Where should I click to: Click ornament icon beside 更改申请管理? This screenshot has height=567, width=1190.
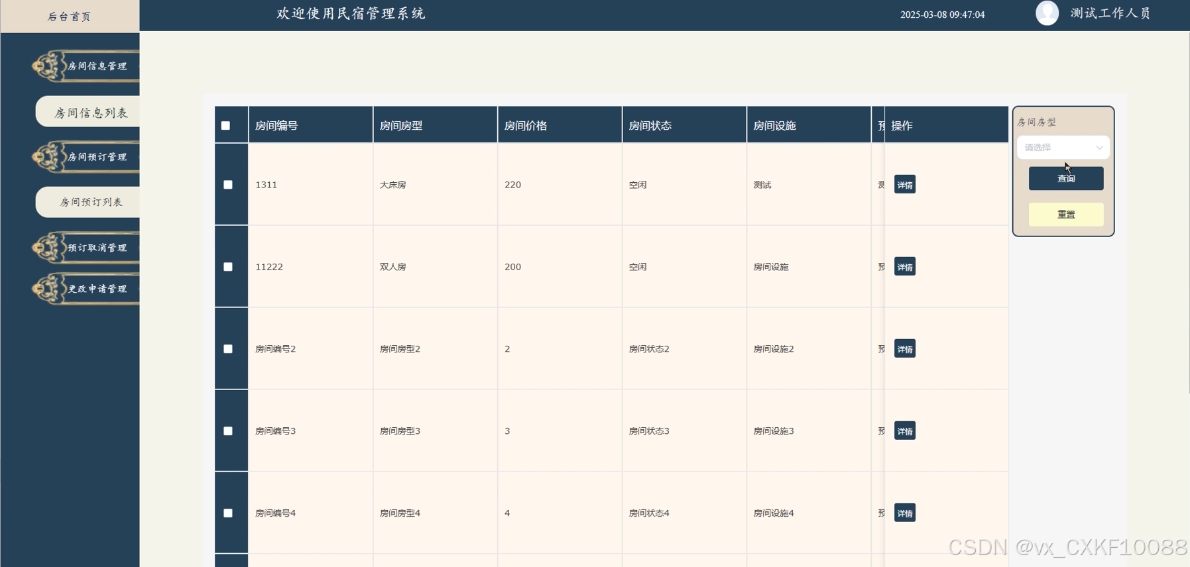coord(48,289)
